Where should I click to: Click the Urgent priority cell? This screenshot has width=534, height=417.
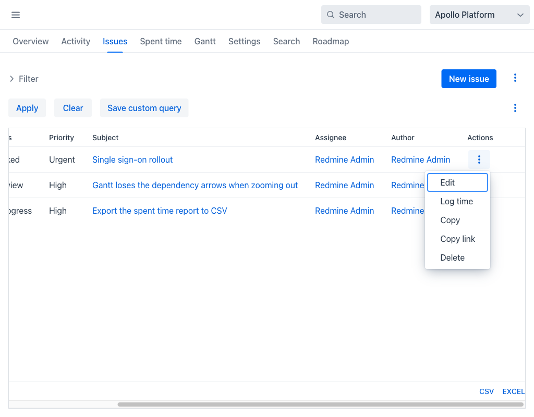point(62,160)
